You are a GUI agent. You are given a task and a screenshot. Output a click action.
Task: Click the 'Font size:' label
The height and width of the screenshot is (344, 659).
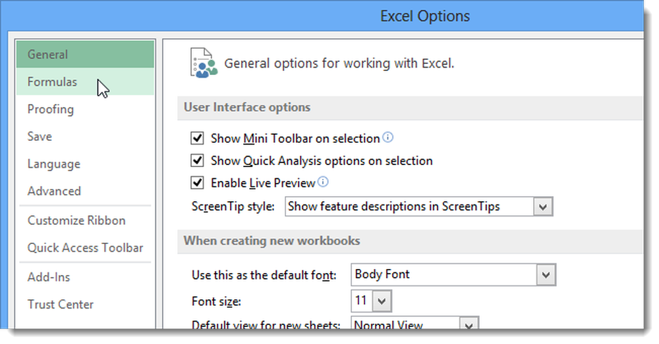(216, 301)
